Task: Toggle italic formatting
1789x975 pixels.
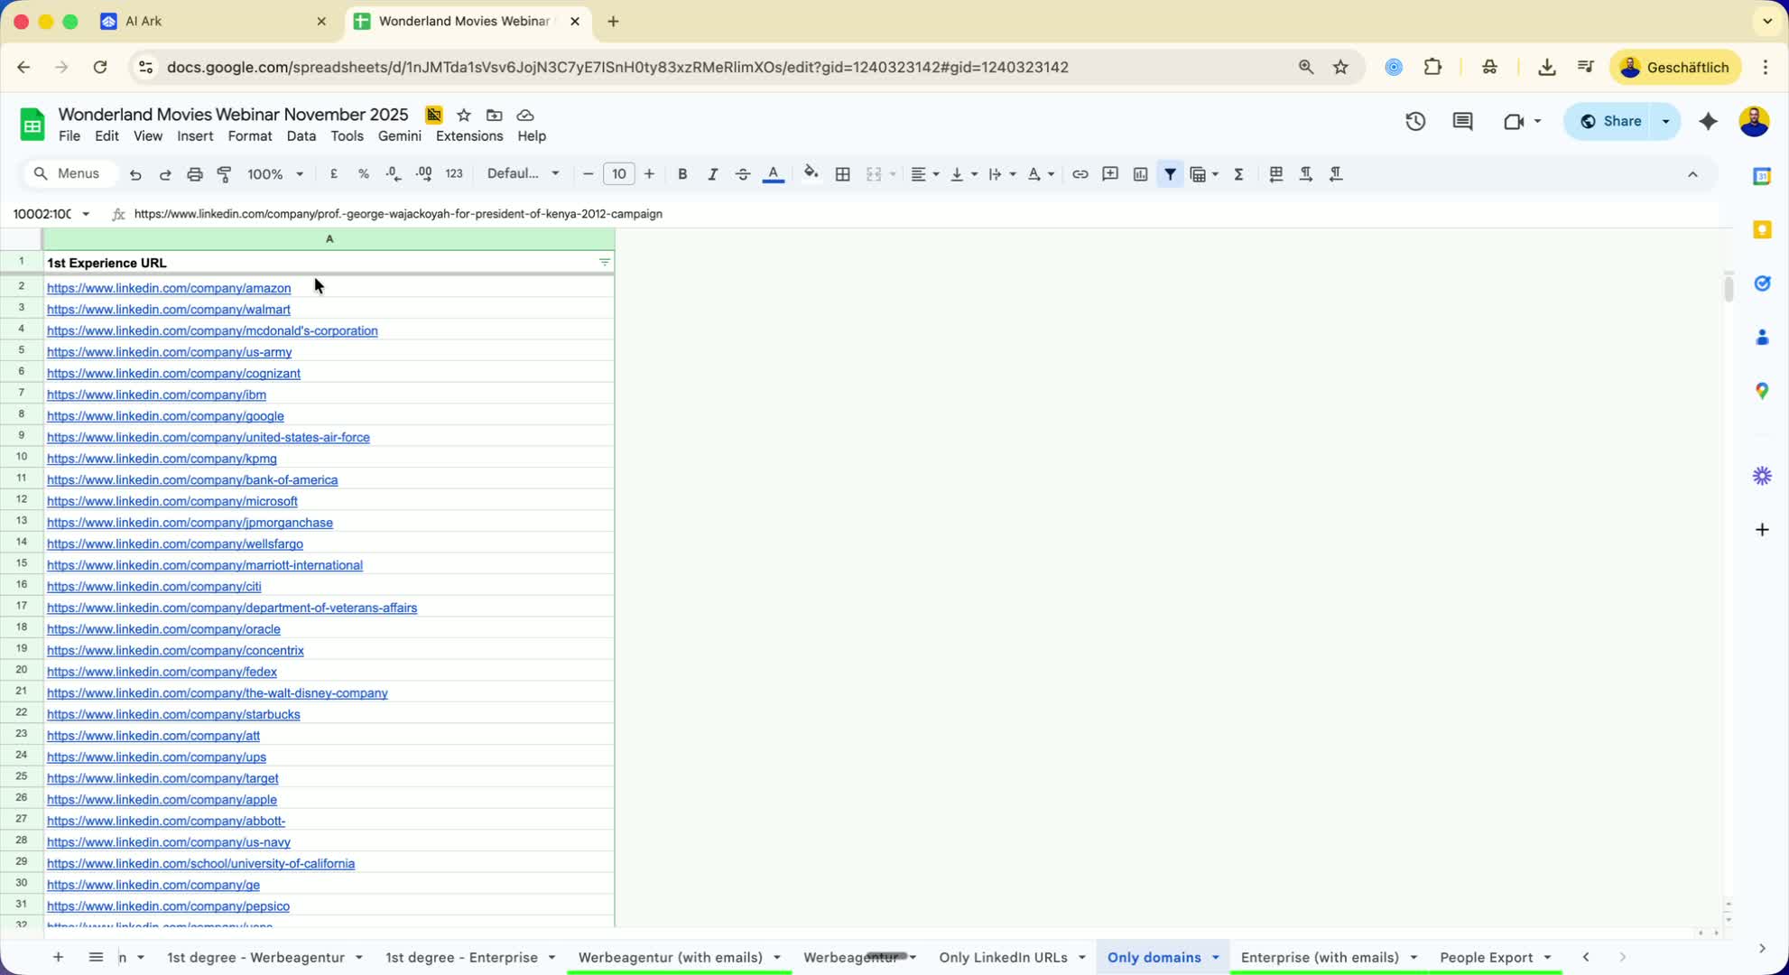Action: 712,174
